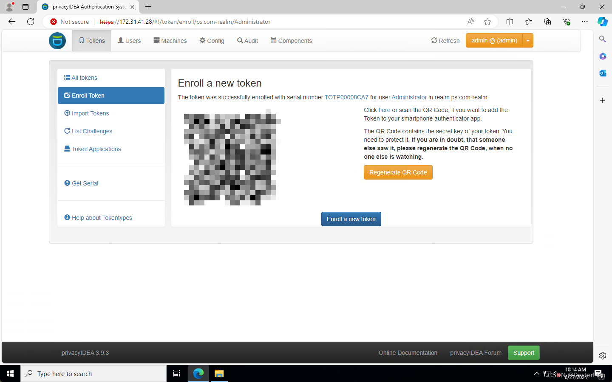The height and width of the screenshot is (382, 612).
Task: Open the Tokens menu tab
Action: click(x=92, y=41)
